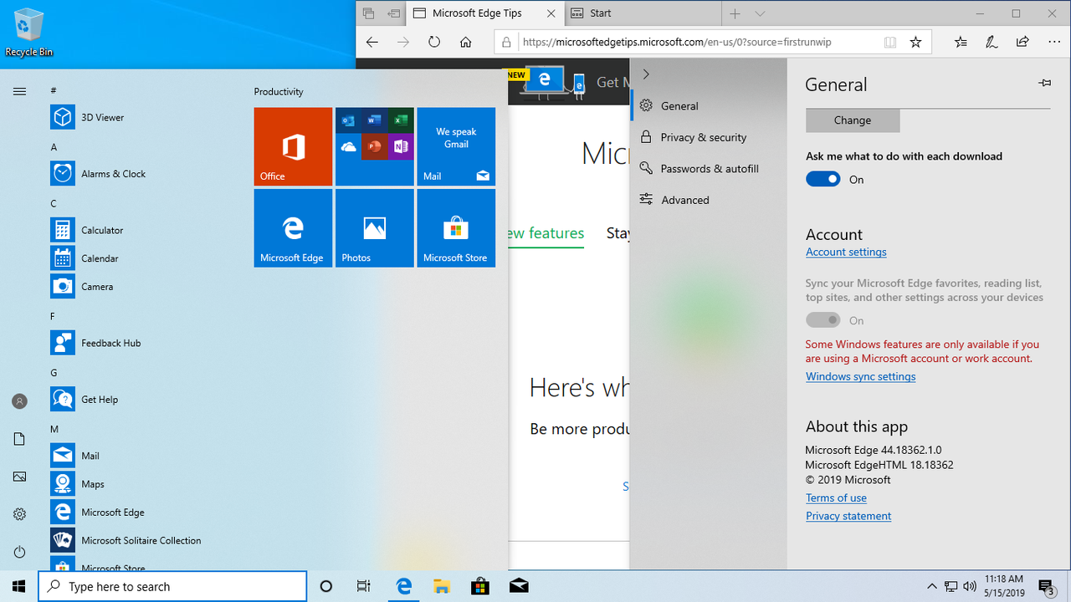This screenshot has height=602, width=1071.
Task: Open Passwords & autofill settings
Action: [x=710, y=168]
